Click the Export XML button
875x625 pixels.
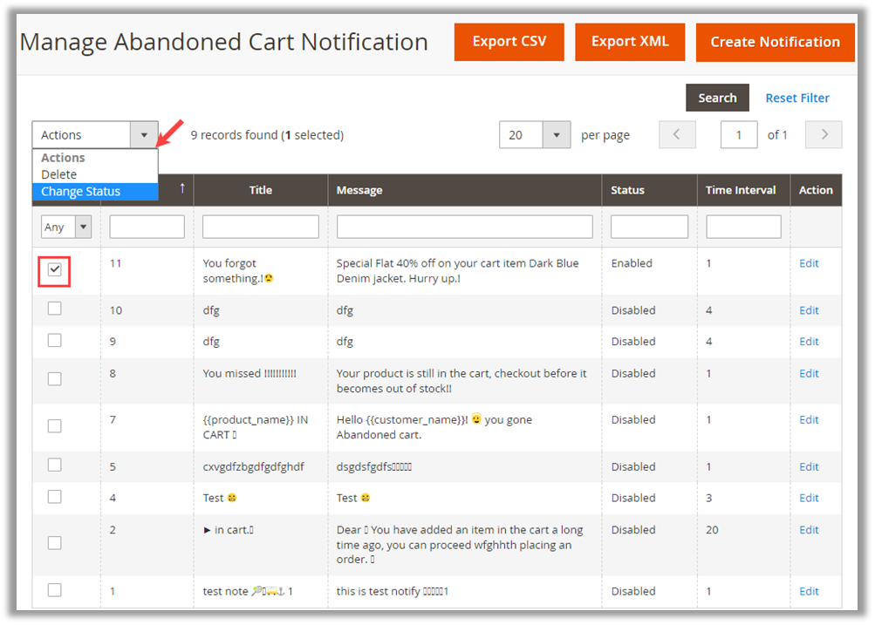[x=629, y=42]
